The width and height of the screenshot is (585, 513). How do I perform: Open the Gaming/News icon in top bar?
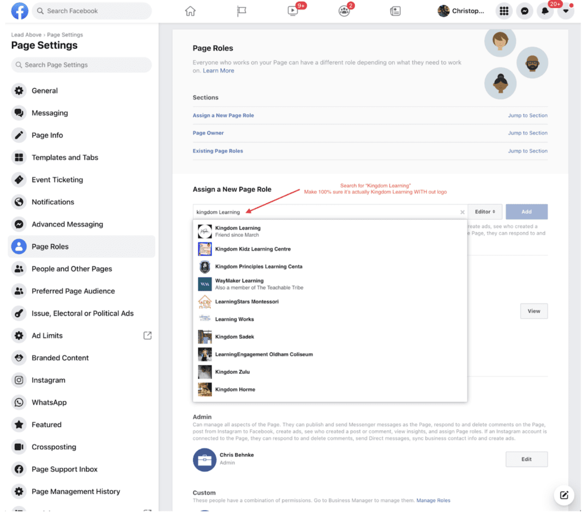point(395,11)
